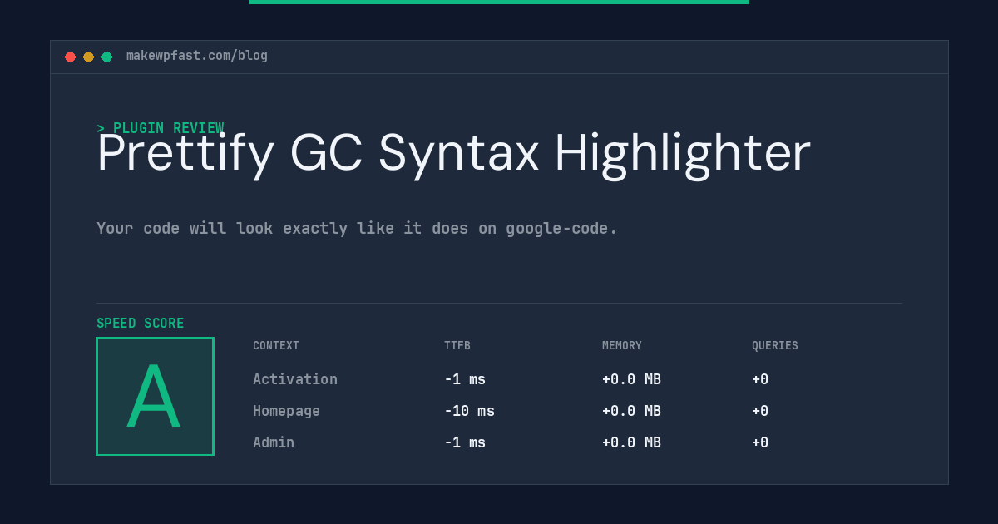Click the grade A score box

[x=156, y=396]
